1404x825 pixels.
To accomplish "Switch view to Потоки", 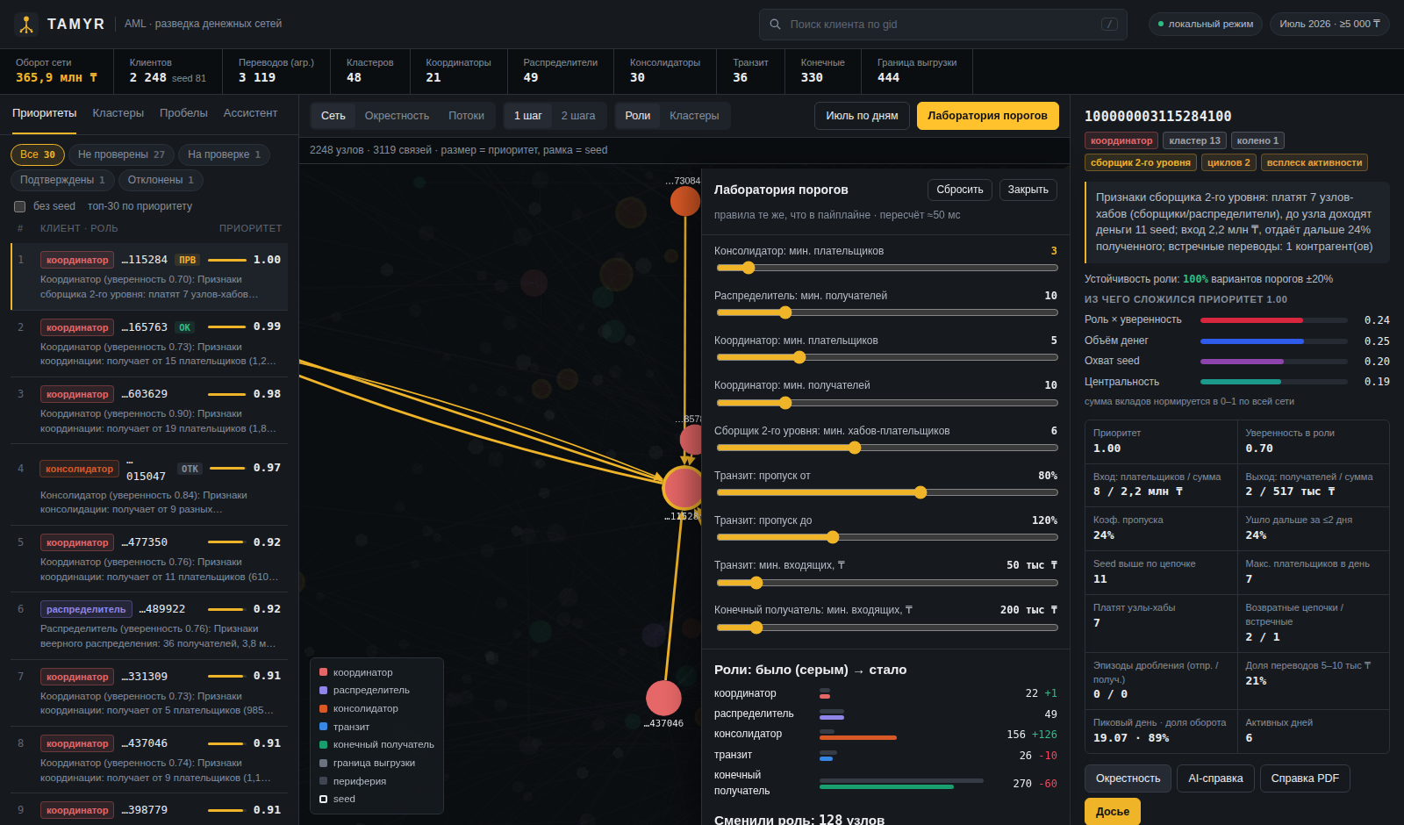I will tap(466, 116).
